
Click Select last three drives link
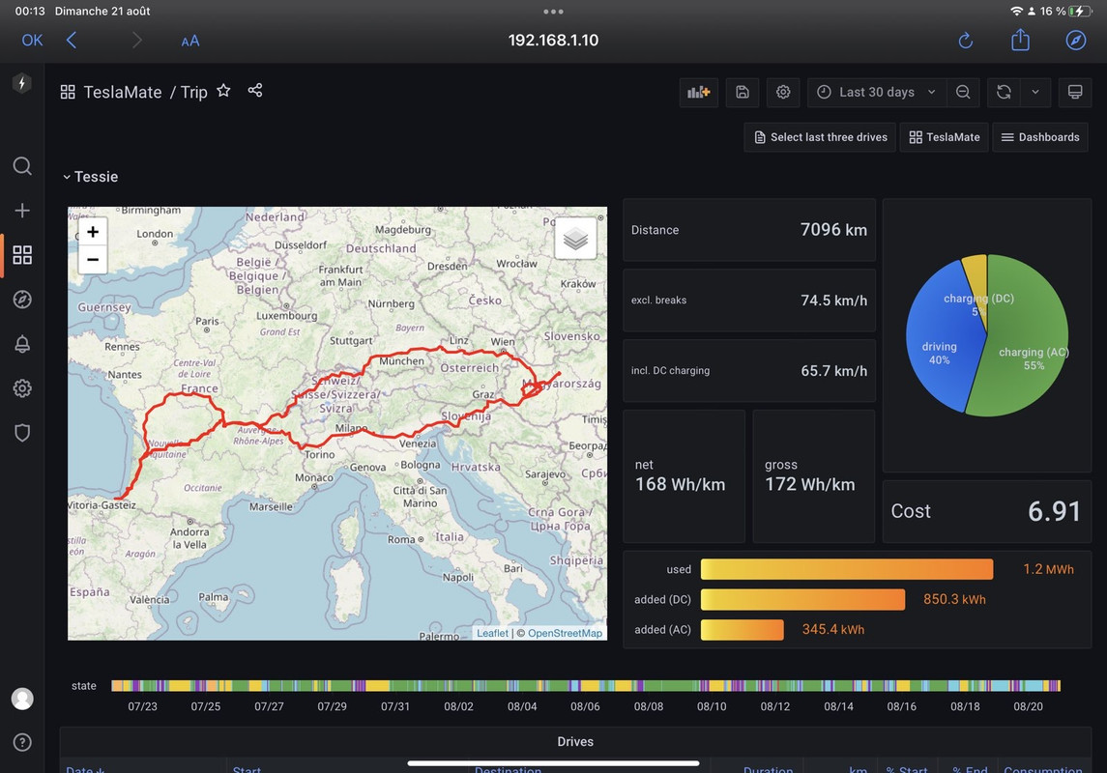[x=820, y=137]
